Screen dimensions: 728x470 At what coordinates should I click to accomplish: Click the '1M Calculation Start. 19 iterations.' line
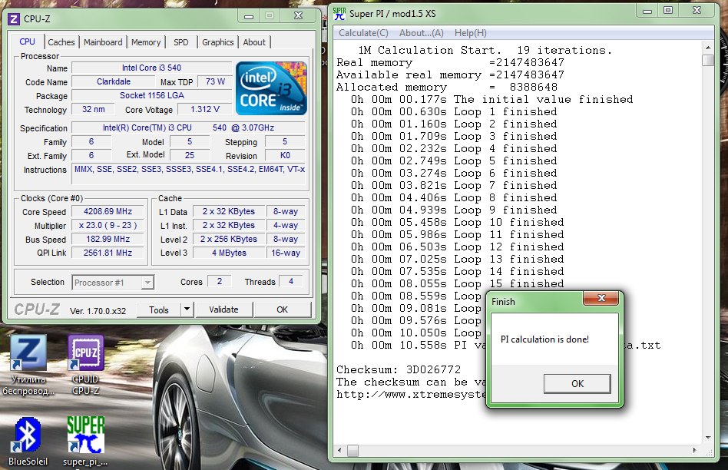pos(485,50)
